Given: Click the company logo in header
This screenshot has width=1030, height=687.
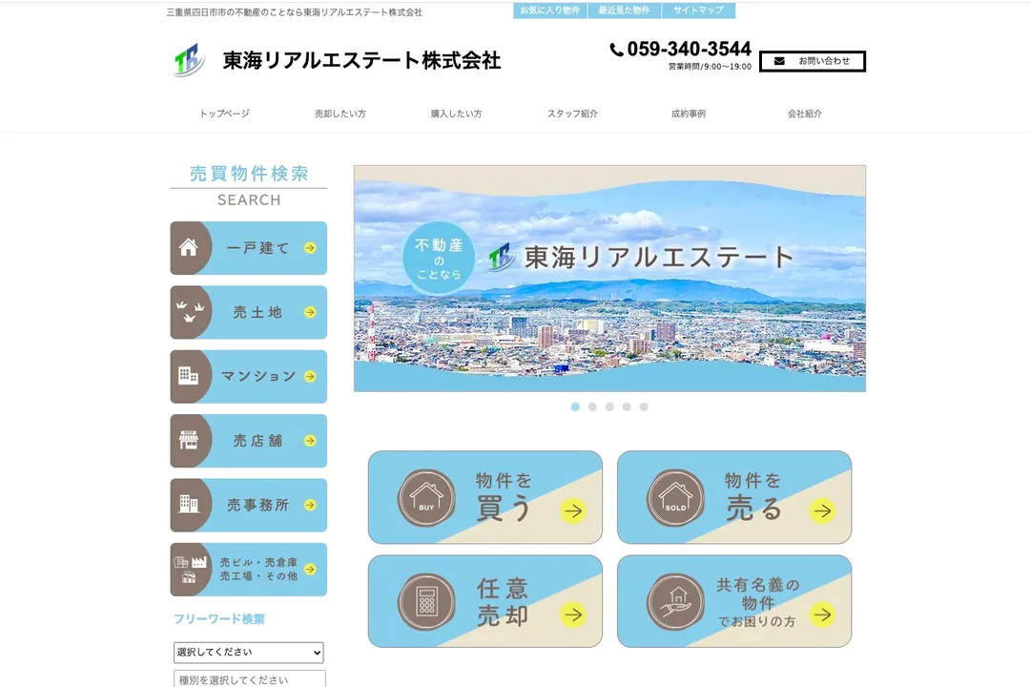Looking at the screenshot, I should click(189, 60).
